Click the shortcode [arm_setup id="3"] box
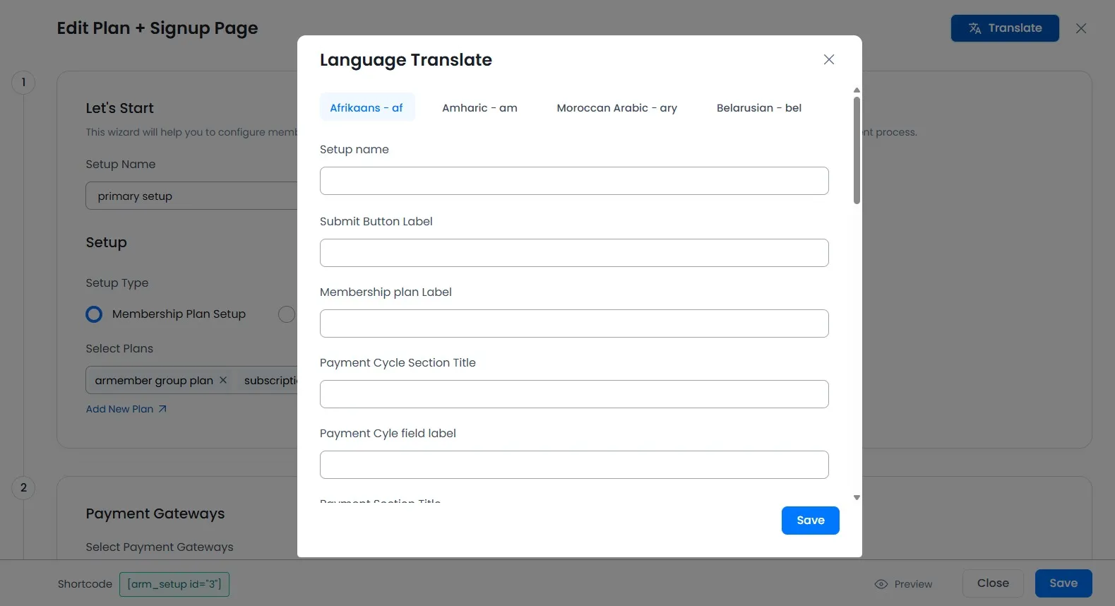 (174, 584)
